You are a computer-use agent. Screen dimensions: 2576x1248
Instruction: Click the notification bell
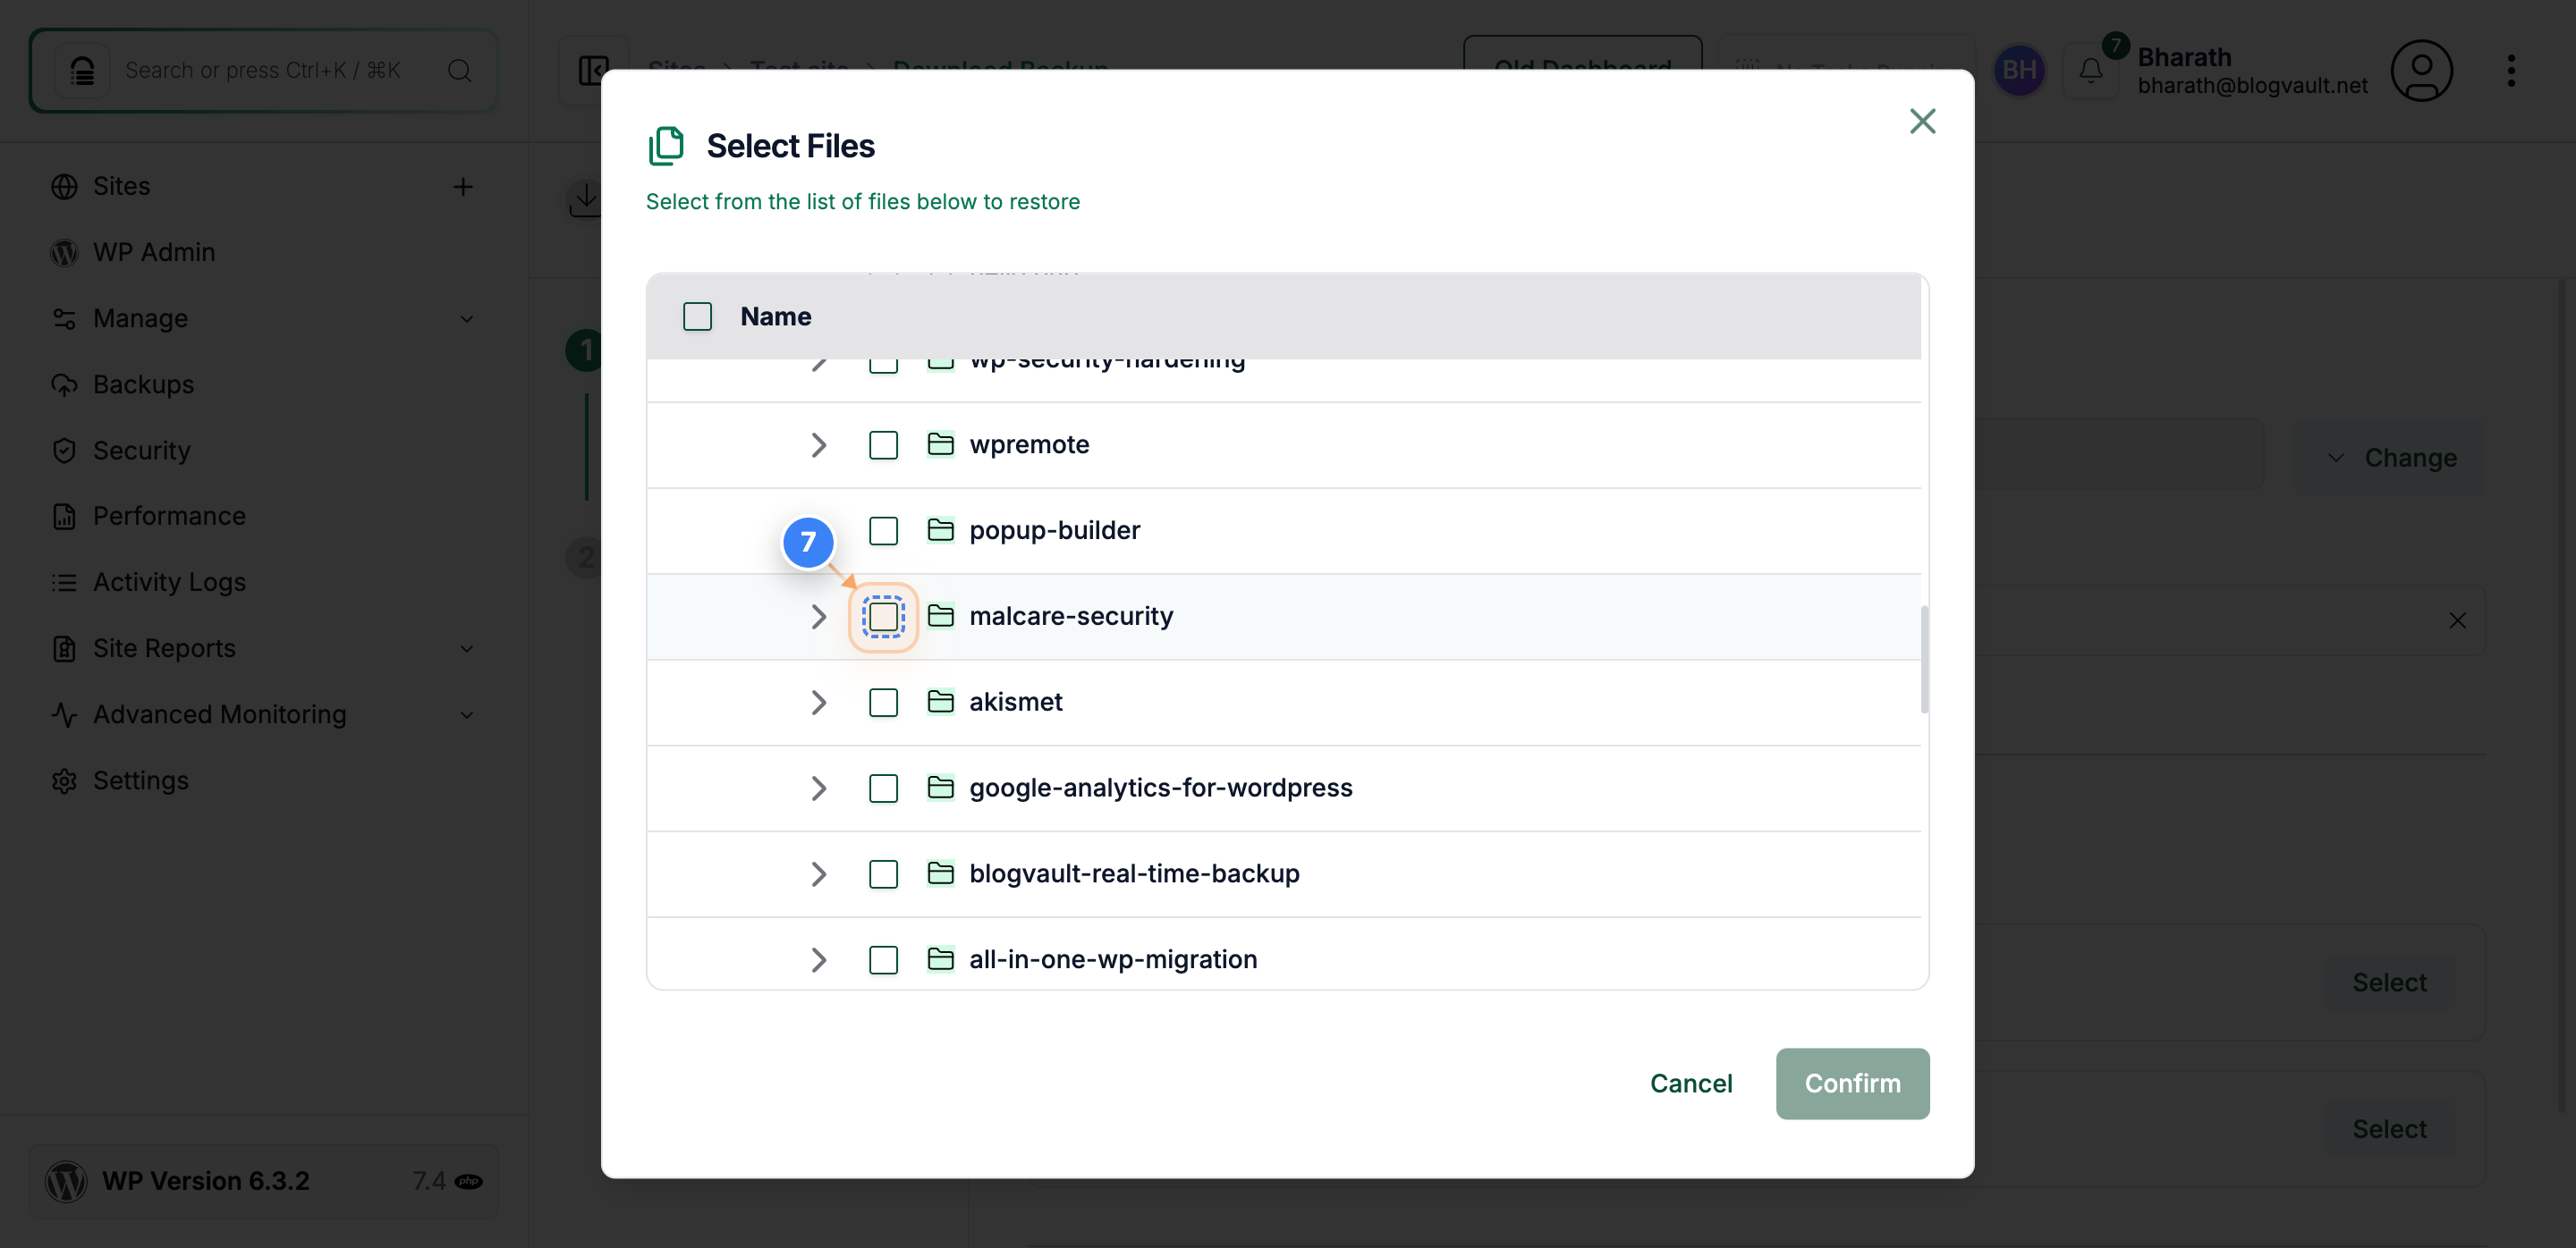pyautogui.click(x=2090, y=70)
